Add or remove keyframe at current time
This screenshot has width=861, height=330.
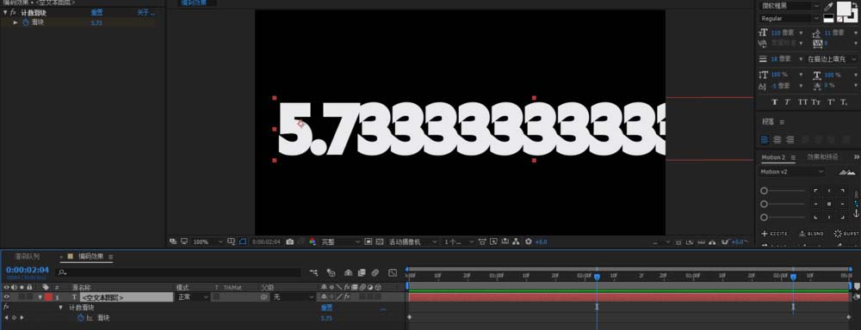tap(14, 317)
